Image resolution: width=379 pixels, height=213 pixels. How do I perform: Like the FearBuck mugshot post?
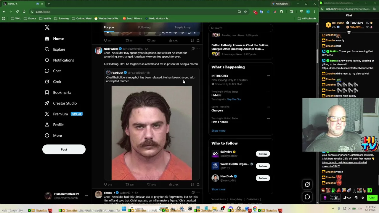152,184
